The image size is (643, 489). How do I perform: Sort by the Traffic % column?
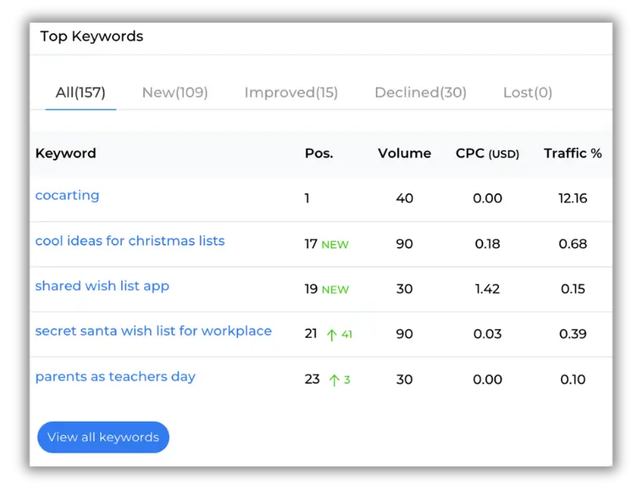tap(573, 153)
